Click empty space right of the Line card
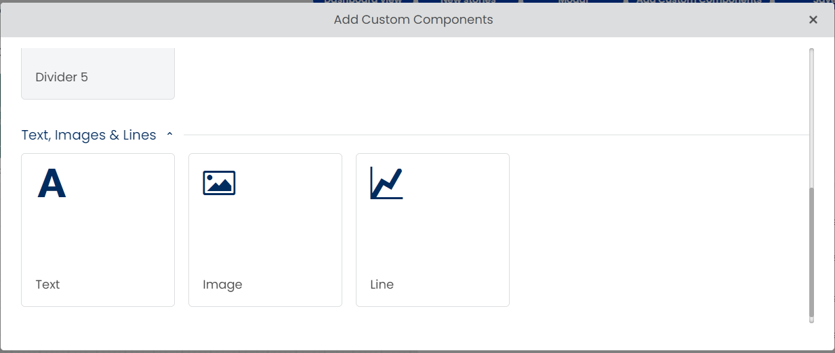This screenshot has width=835, height=353. tap(657, 230)
